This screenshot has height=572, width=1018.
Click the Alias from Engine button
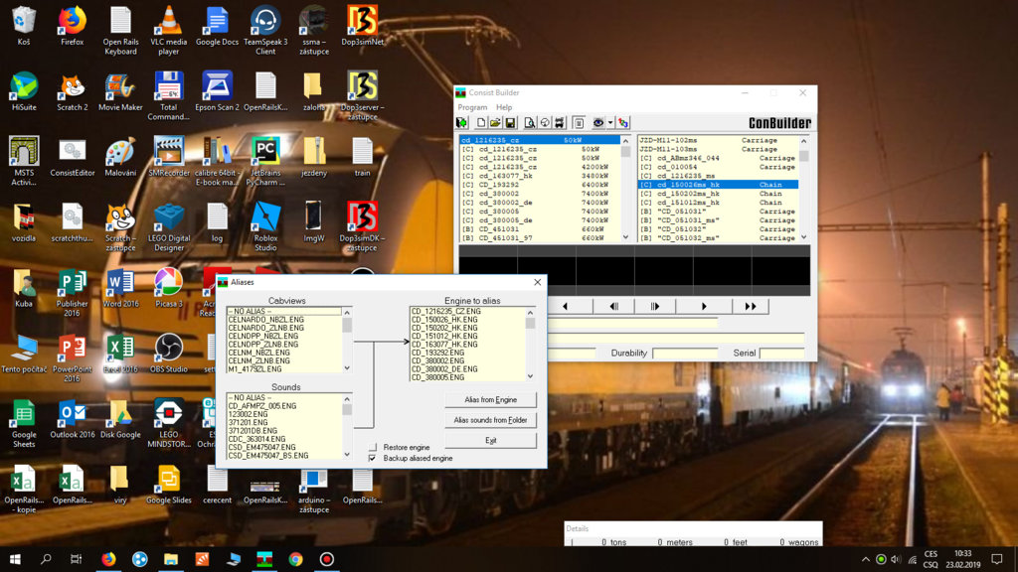[x=491, y=399]
